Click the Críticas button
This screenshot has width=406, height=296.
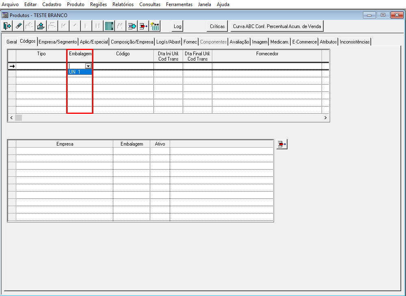click(217, 26)
